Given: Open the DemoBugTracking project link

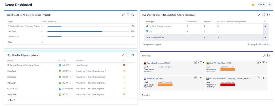Looking at the screenshot, I should tap(155, 63).
